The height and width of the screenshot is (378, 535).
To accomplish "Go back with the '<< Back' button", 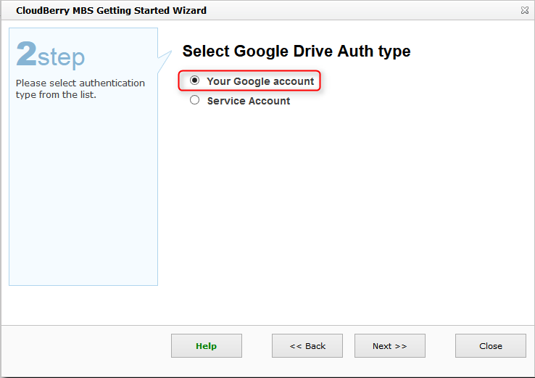I will pyautogui.click(x=307, y=346).
